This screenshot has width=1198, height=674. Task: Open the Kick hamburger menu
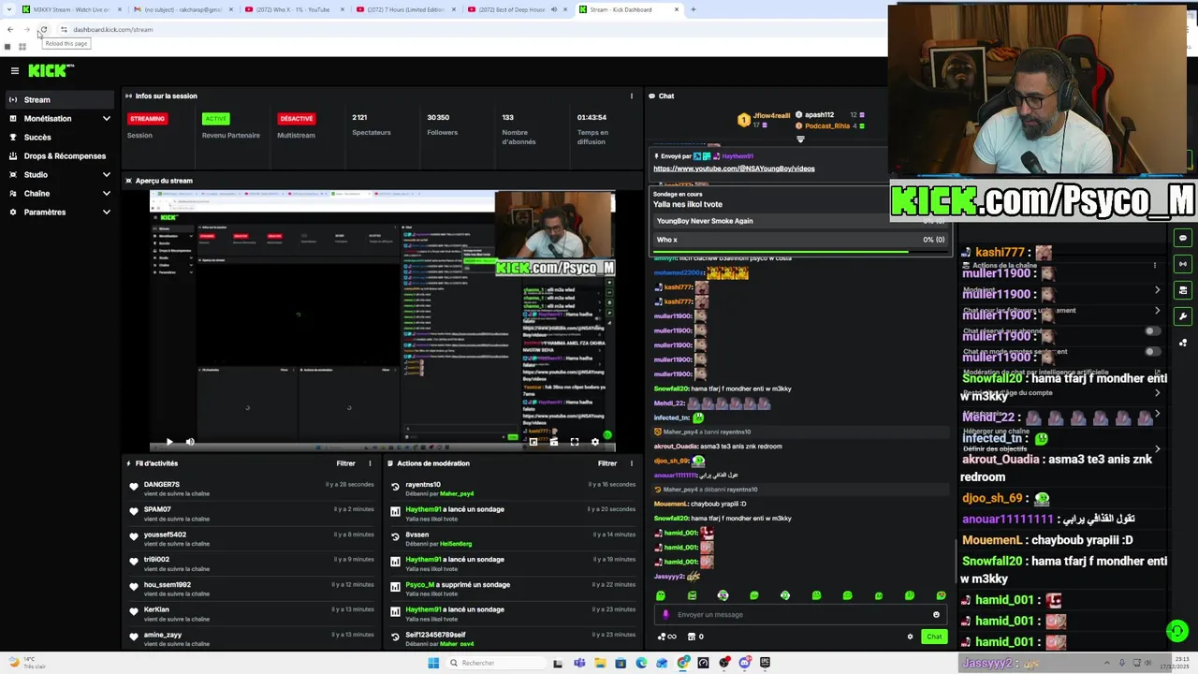coord(15,70)
